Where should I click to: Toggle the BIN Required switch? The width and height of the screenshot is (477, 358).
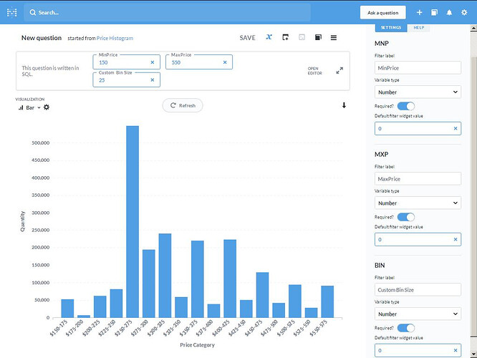tap(406, 328)
